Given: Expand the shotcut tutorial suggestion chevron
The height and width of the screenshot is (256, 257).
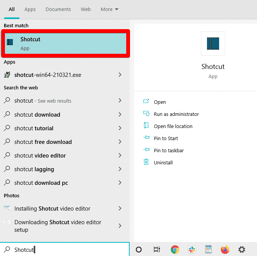Looking at the screenshot, I should [120, 128].
